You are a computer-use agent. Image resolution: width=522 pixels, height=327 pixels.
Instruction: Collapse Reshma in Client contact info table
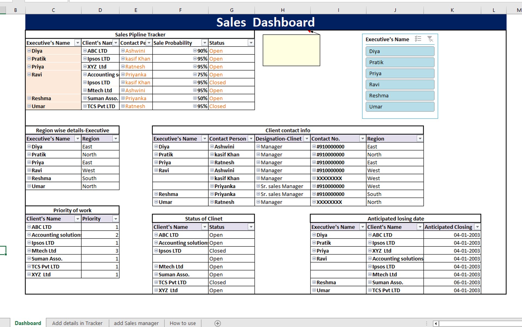(x=156, y=194)
